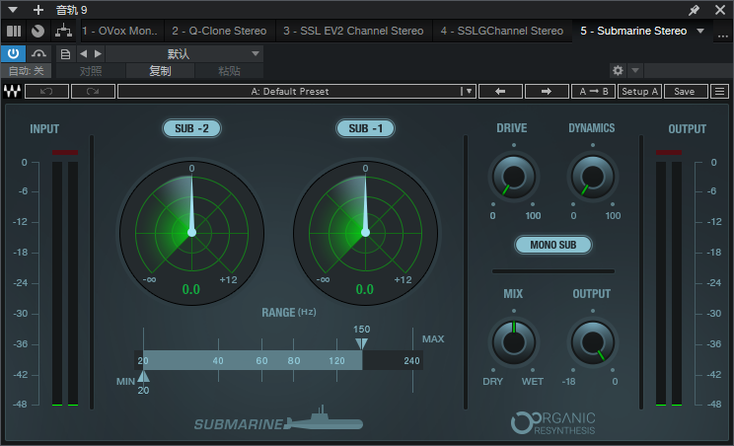Toggle the MONO SUB button
Screen dimensions: 734x446
tap(553, 245)
